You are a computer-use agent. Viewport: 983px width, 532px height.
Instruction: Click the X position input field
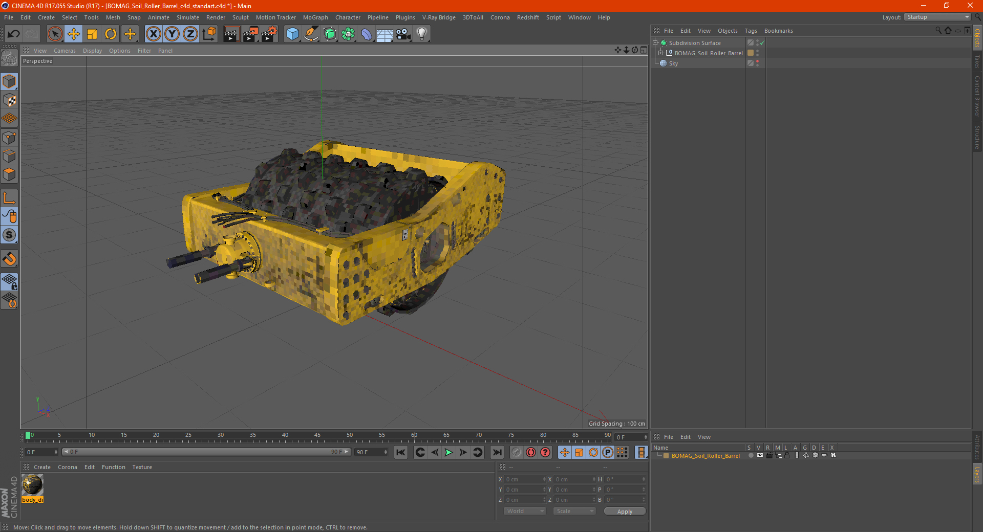pyautogui.click(x=525, y=479)
